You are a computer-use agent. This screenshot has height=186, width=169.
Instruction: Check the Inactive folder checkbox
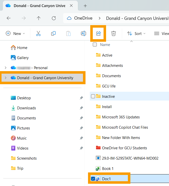pyautogui.click(x=93, y=96)
